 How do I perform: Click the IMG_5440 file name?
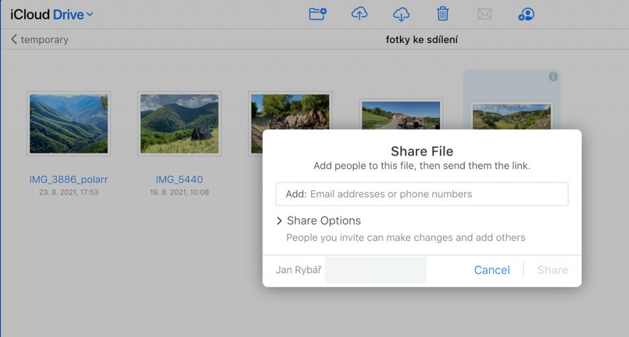click(x=179, y=180)
